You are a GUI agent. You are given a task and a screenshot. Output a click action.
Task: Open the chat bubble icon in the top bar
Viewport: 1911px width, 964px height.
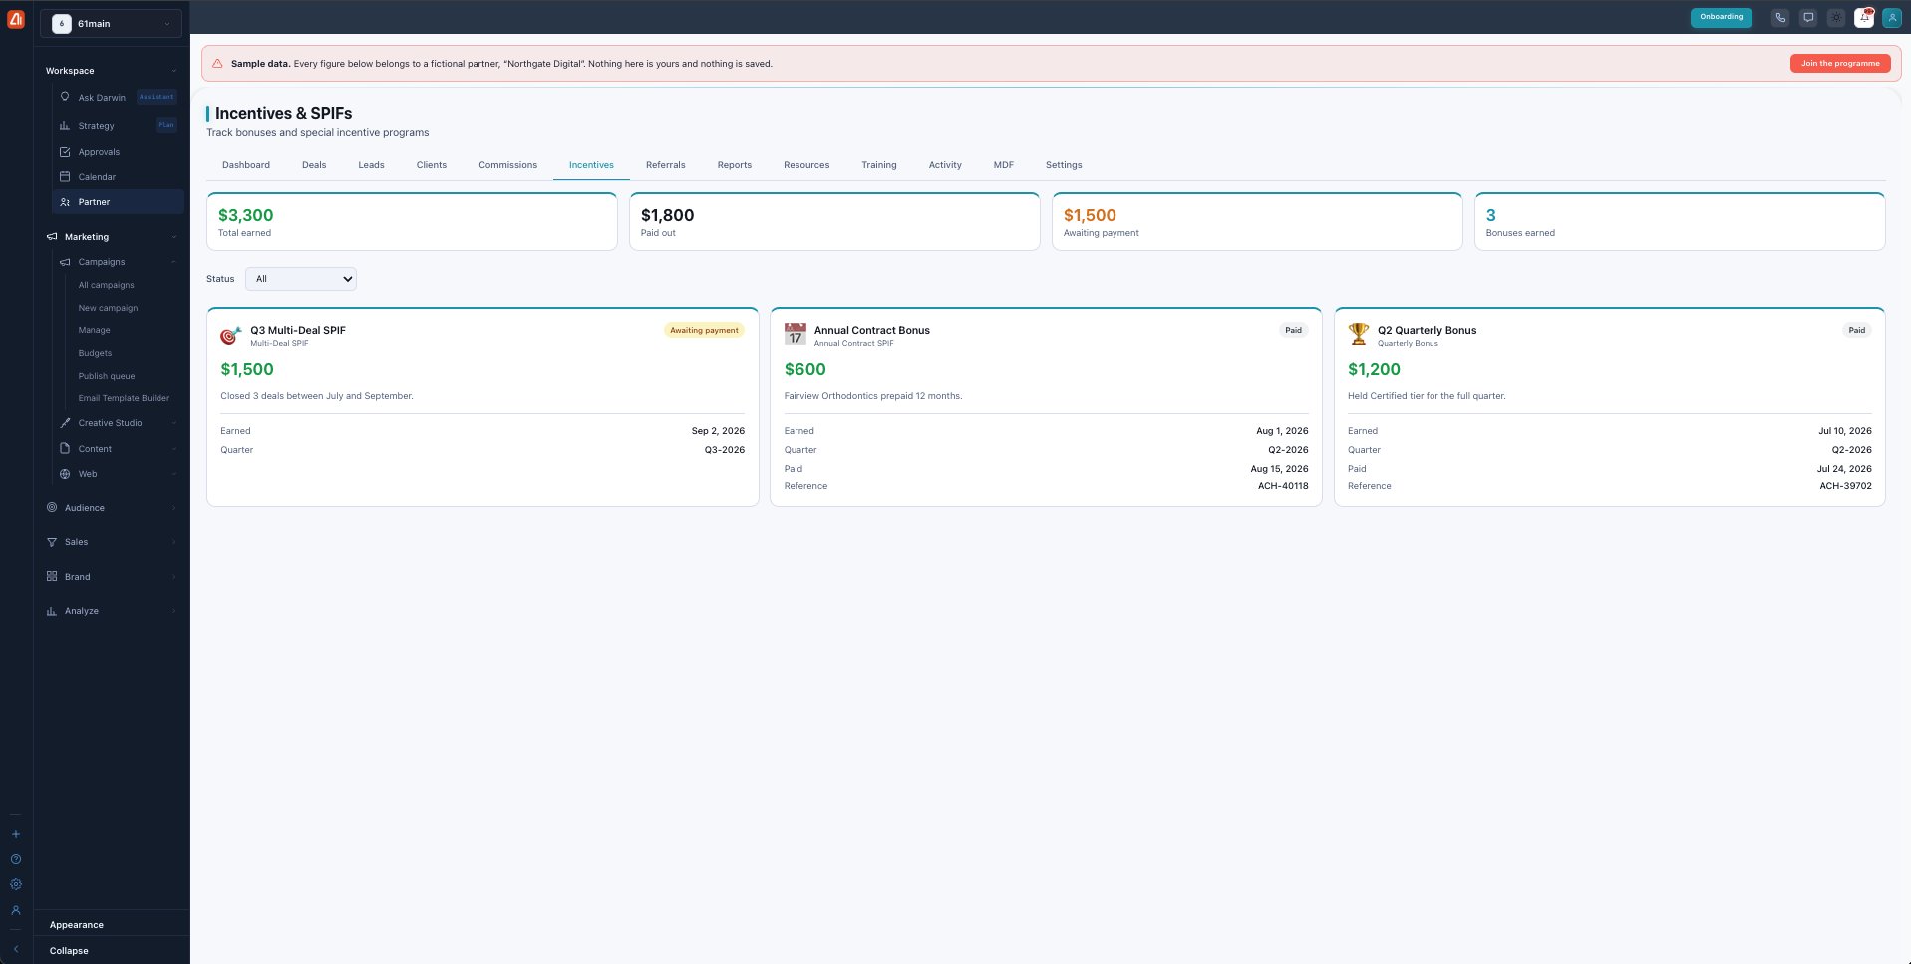click(x=1808, y=17)
